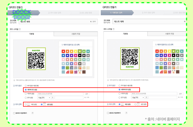Click 하단 삽입 position icon in left screenshot
The image size is (193, 127).
pos(29,104)
